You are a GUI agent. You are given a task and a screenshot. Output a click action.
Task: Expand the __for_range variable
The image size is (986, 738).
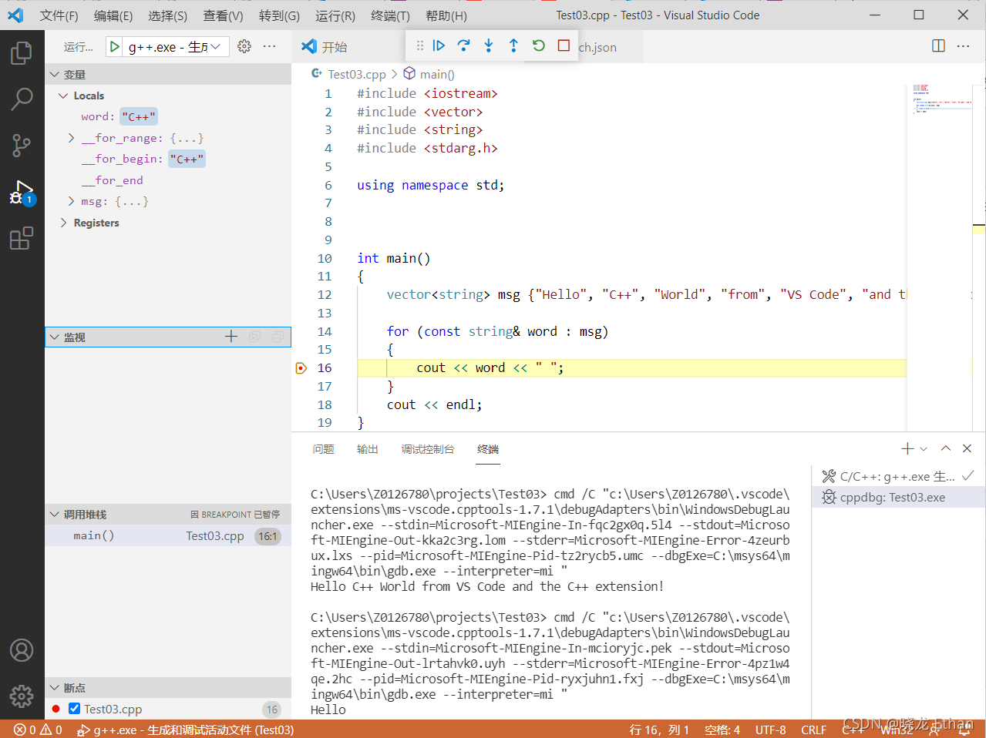pos(71,138)
